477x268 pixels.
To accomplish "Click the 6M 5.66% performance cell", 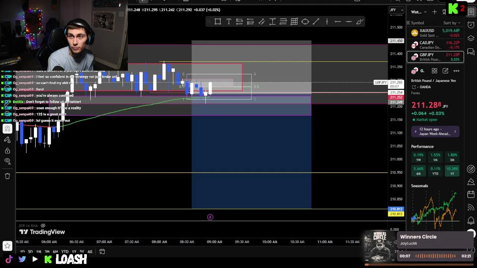I will [418, 171].
